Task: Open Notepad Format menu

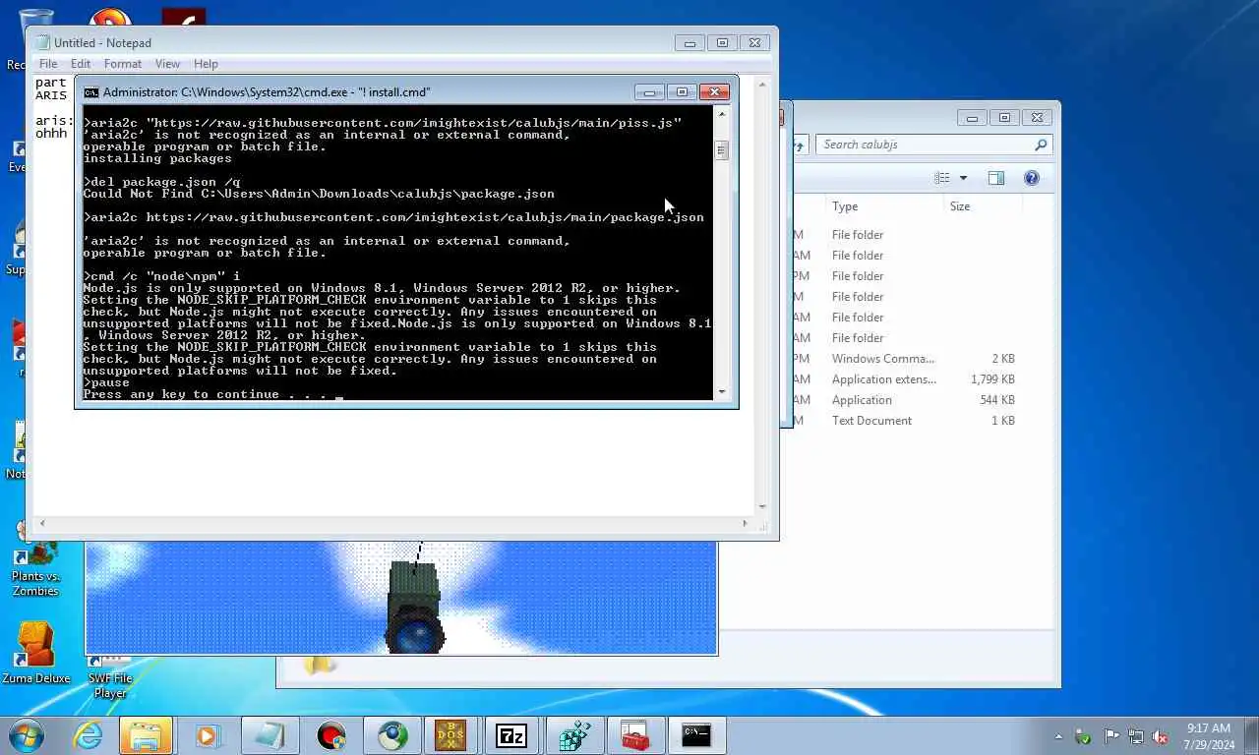Action: point(123,64)
